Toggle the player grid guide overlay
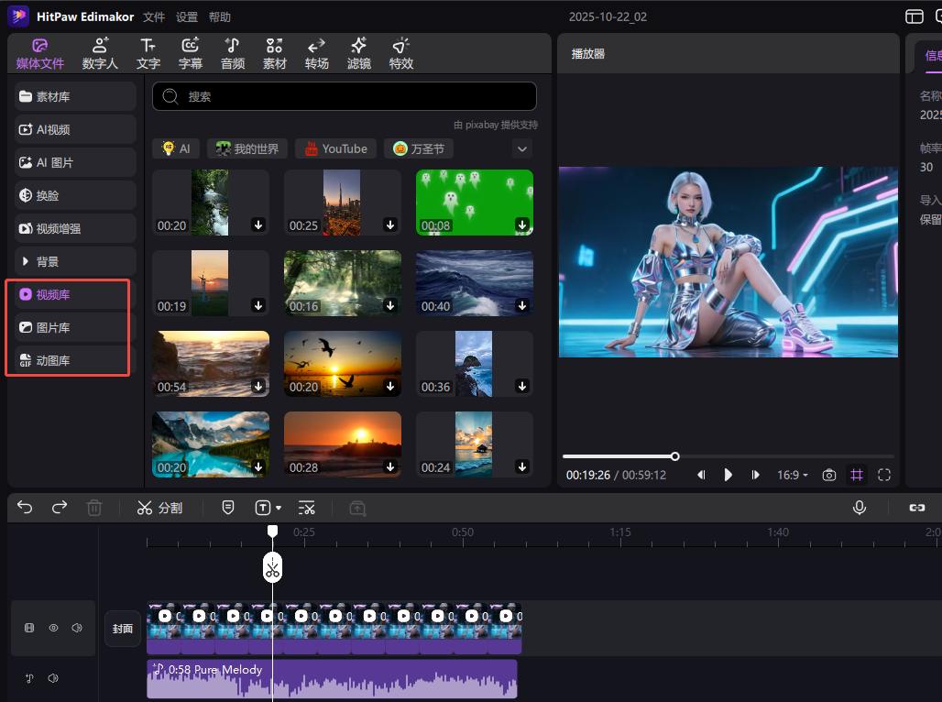Screen dimensions: 942x702 point(857,475)
